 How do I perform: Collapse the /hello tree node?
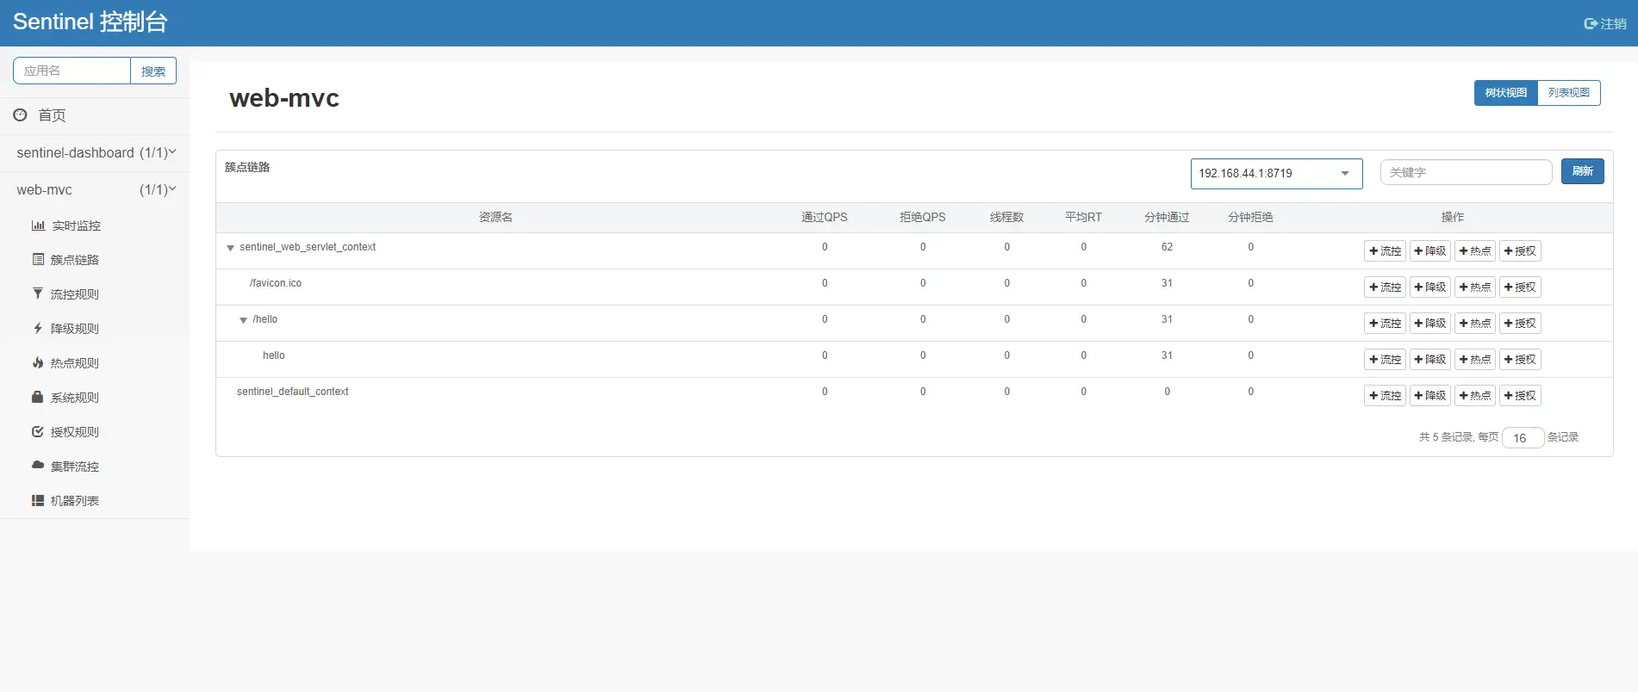point(243,320)
